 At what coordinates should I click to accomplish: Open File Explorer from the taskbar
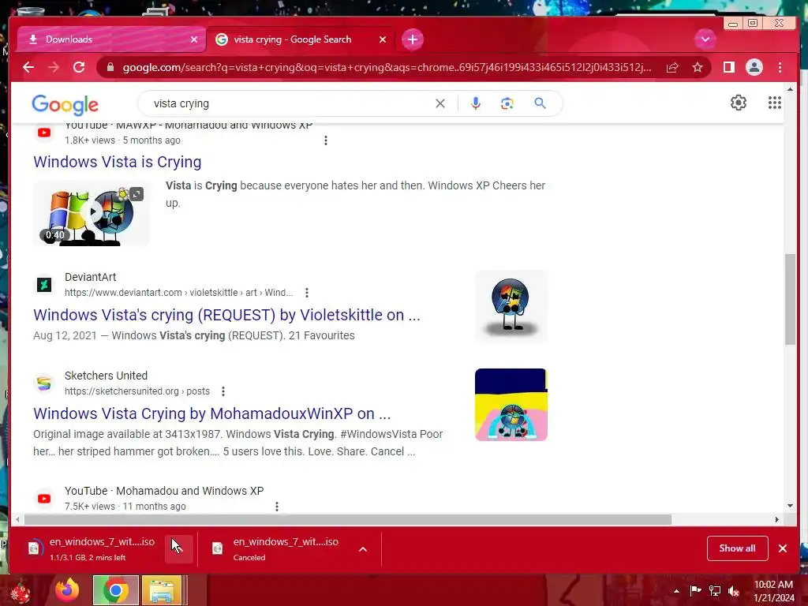click(162, 590)
